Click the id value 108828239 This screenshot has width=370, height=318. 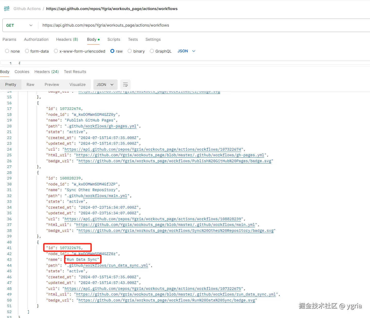tap(70, 178)
